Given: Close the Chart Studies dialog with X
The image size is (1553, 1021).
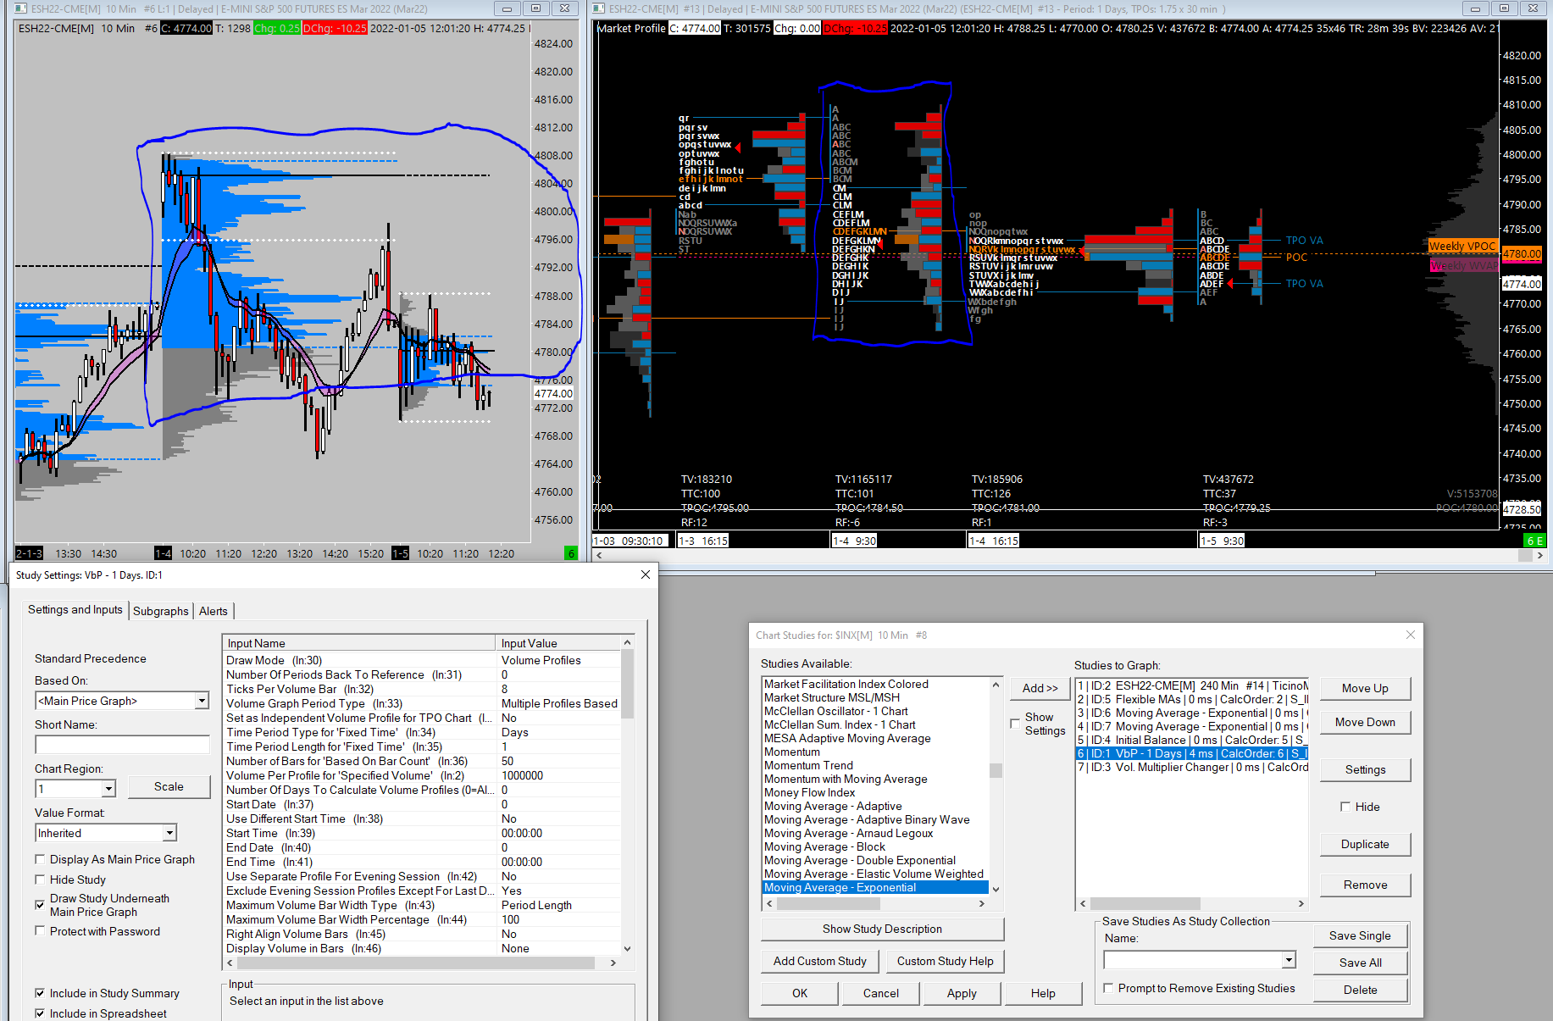Looking at the screenshot, I should pos(1411,635).
